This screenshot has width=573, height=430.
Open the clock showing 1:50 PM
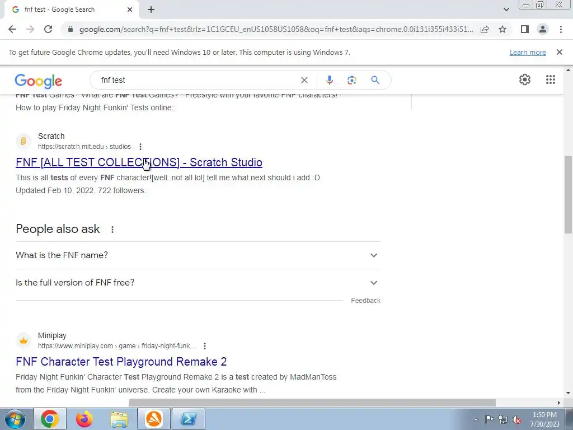click(544, 419)
